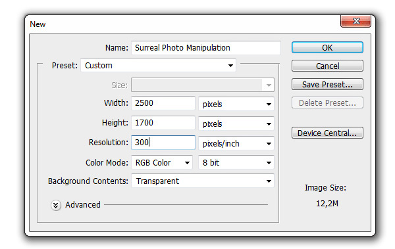Screen dimensions: 395x249
Task: Open the Width units pixels dropdown
Action: pos(236,104)
